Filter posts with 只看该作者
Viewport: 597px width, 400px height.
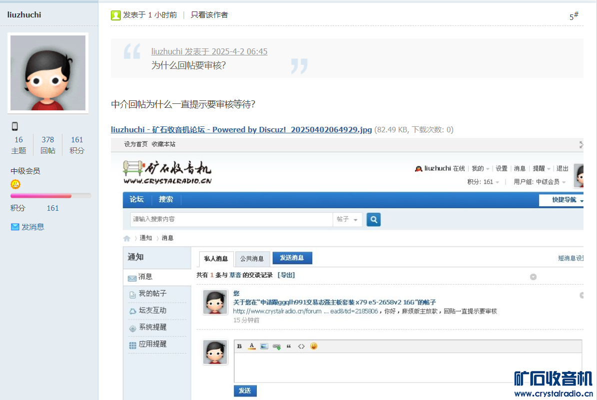pyautogui.click(x=209, y=15)
